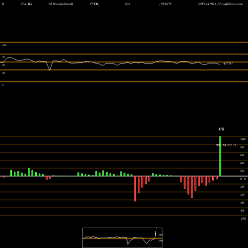
Task: Click the MR axis label 60
Action: [x=242, y=155]
